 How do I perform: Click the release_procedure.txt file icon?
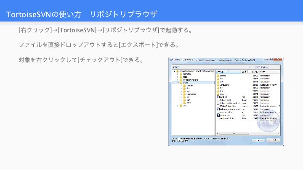coord(218,109)
